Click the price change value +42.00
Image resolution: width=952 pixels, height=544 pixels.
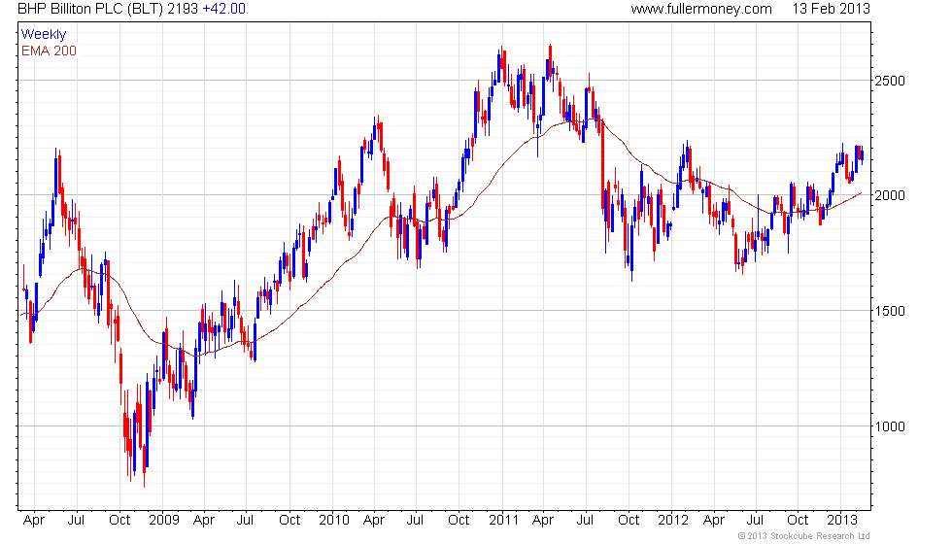[x=224, y=9]
